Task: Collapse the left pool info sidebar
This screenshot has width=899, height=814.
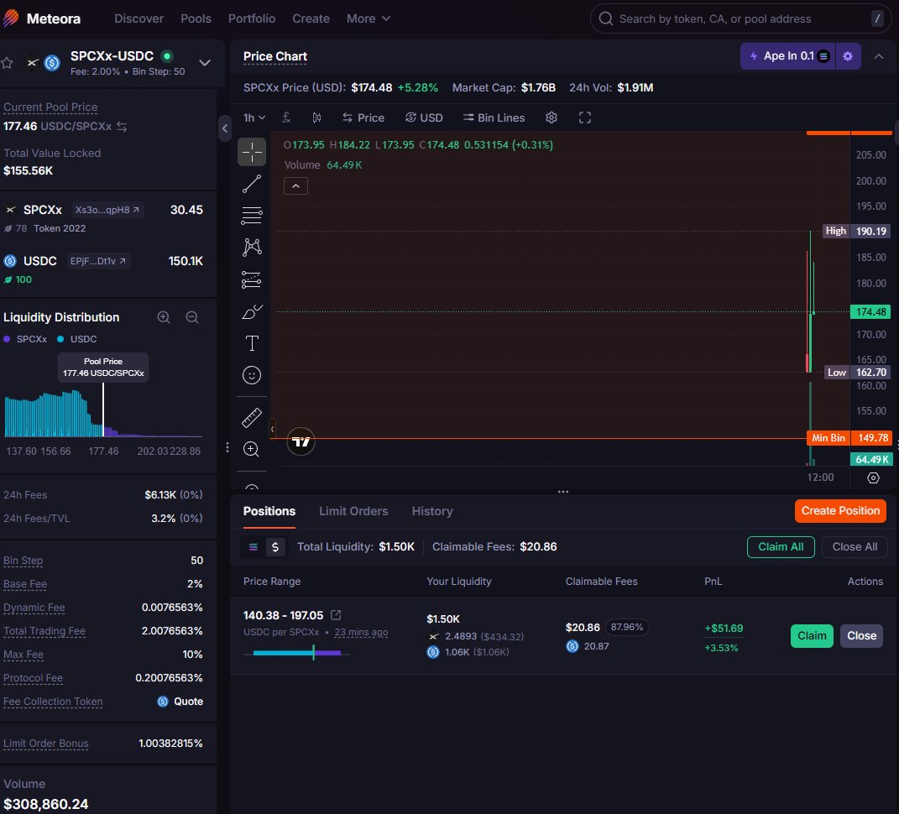Action: [x=225, y=128]
